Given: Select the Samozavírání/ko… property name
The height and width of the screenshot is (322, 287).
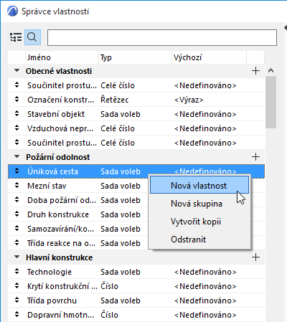Looking at the screenshot, I should (60, 229).
